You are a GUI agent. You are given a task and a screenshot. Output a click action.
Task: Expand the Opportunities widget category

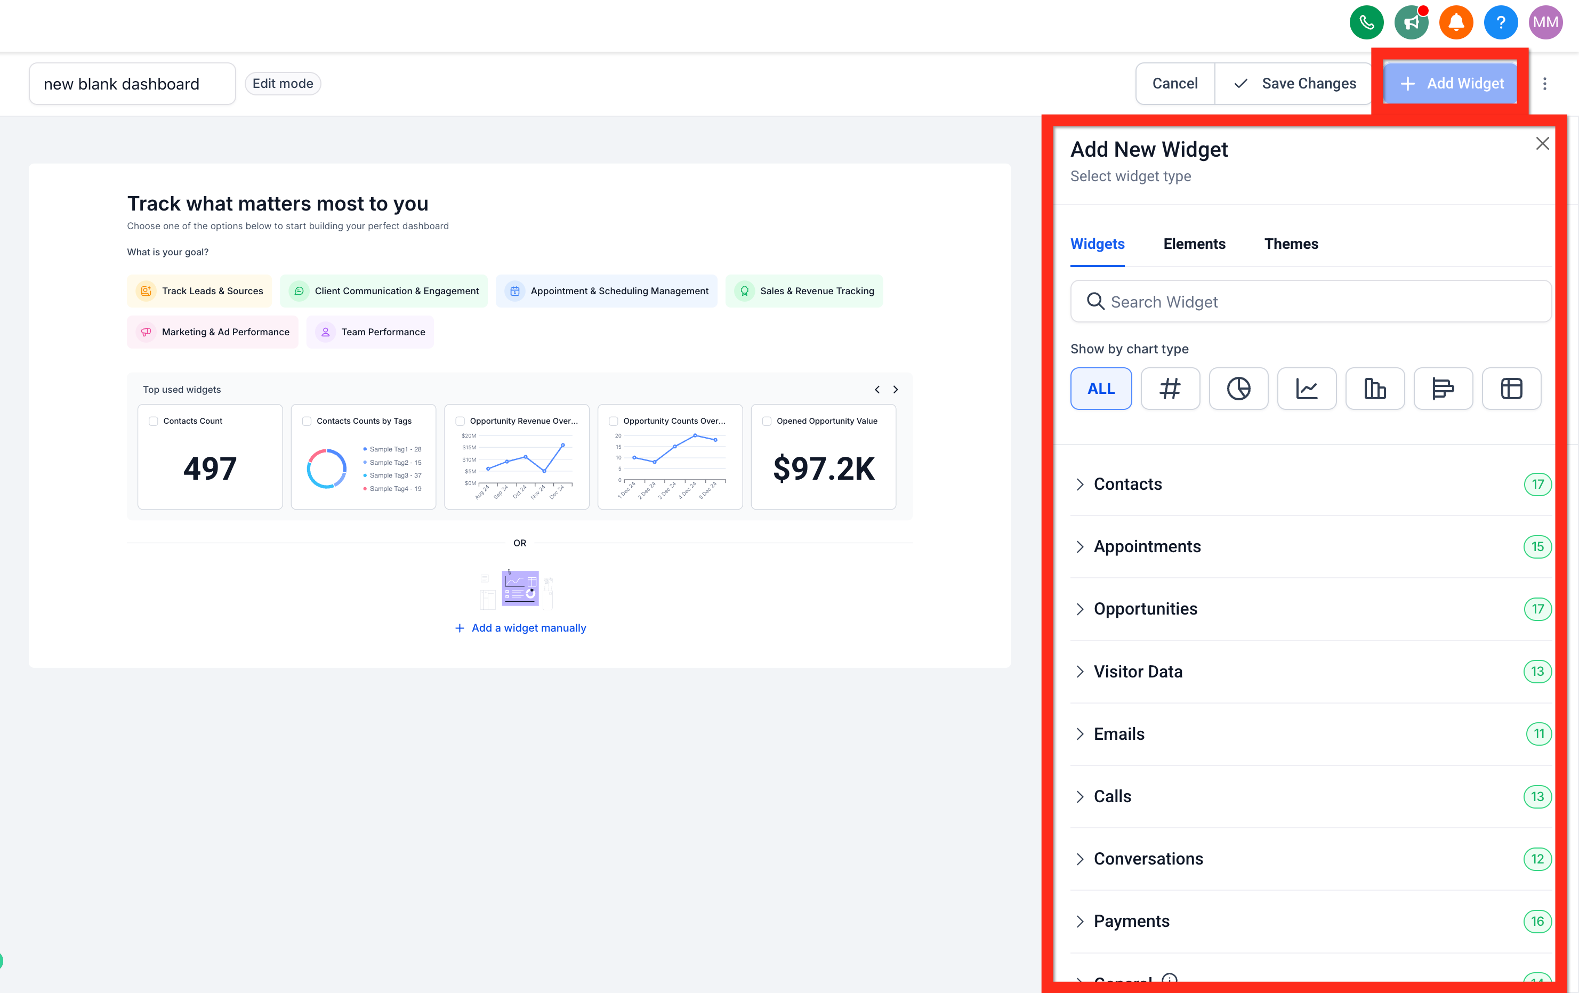pyautogui.click(x=1145, y=609)
